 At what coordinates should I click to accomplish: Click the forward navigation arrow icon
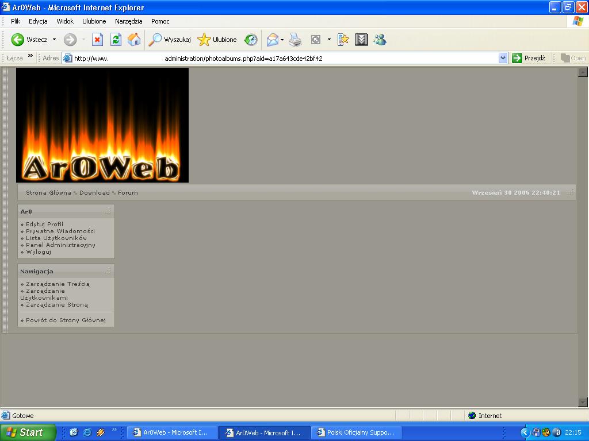[70, 40]
